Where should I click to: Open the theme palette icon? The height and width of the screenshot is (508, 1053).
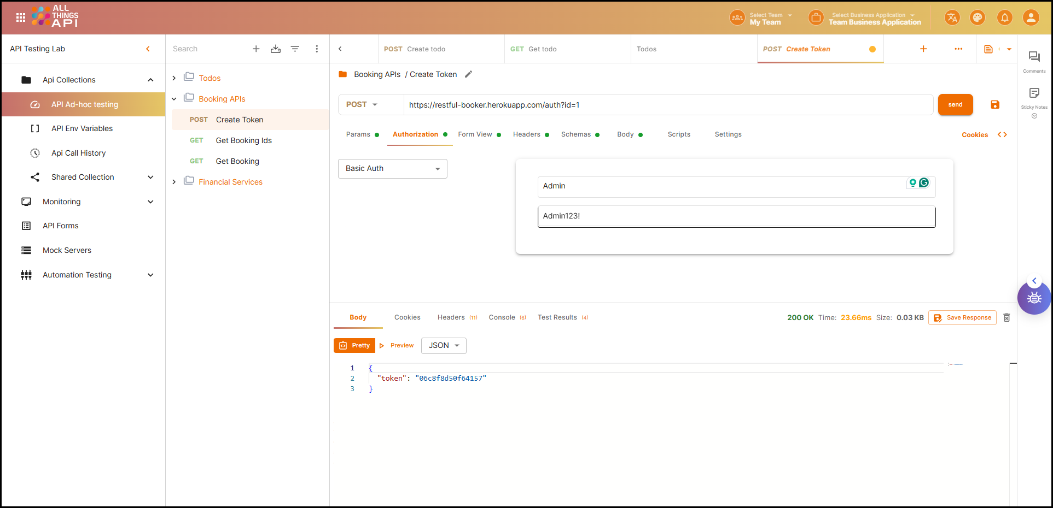(x=977, y=18)
